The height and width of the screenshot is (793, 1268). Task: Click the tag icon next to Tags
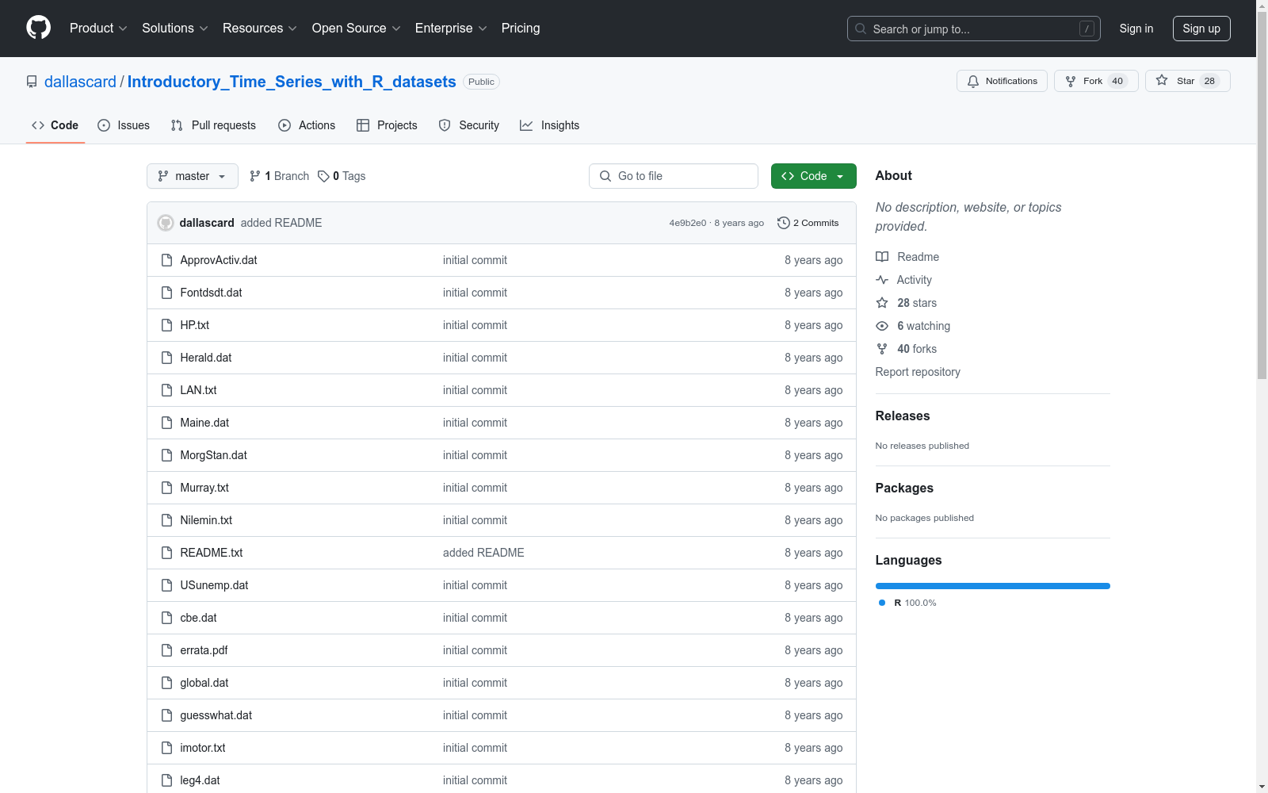pos(323,176)
